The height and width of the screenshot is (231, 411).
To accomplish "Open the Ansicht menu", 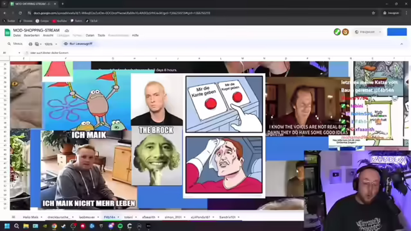I will click(x=48, y=35).
